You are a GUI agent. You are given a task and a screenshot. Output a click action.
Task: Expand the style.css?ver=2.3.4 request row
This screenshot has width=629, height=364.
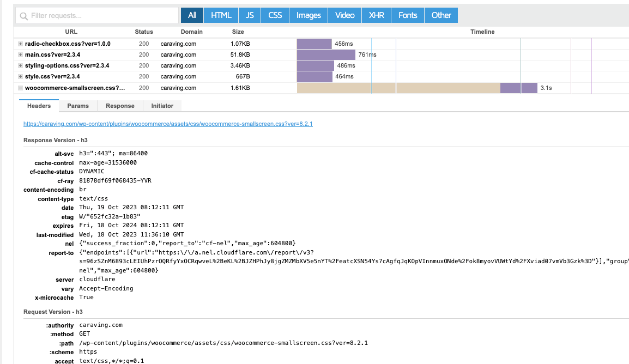(x=20, y=76)
